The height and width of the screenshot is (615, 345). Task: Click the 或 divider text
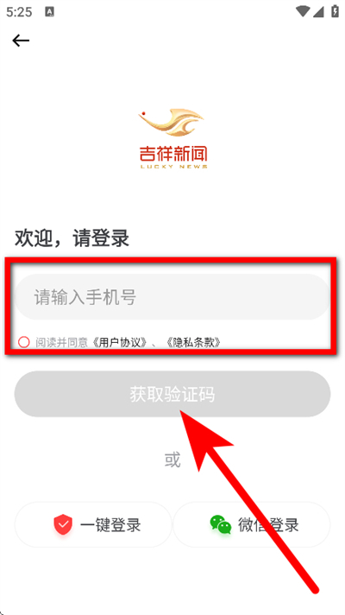click(x=172, y=460)
